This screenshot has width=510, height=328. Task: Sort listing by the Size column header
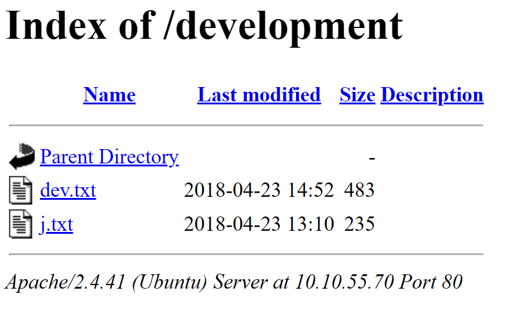pos(357,95)
